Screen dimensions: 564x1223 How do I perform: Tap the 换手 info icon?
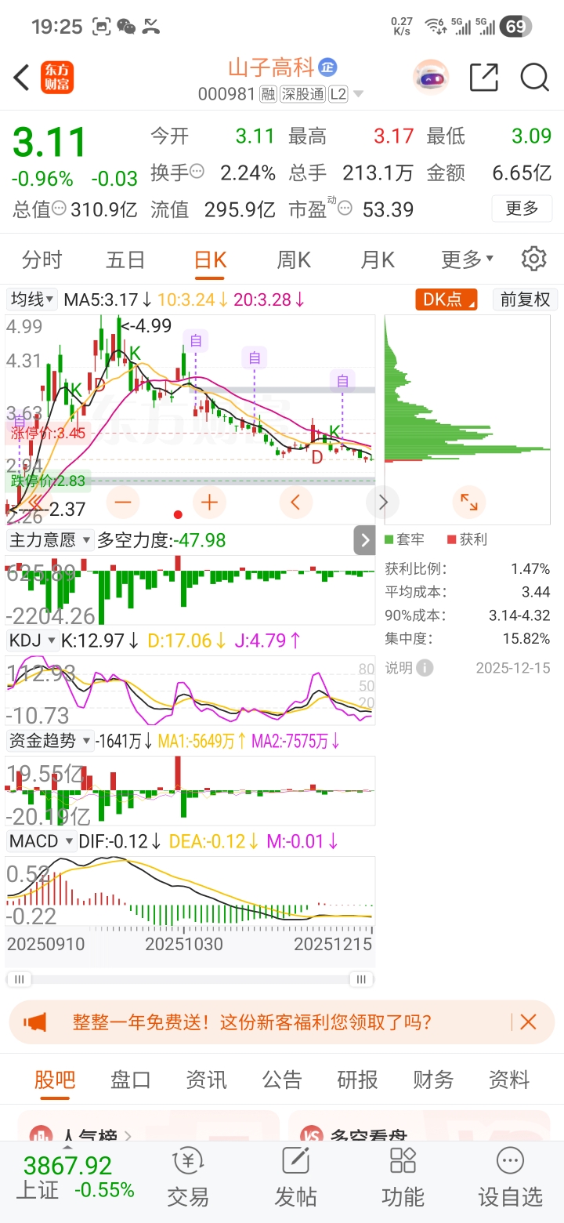(197, 172)
